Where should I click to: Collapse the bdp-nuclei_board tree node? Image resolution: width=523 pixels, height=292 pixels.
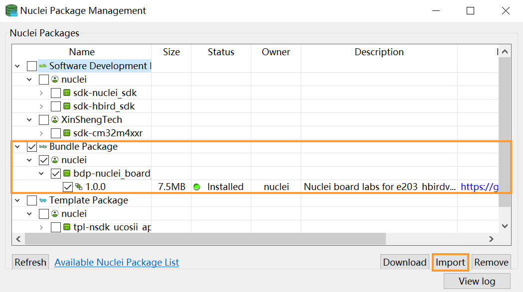coord(41,174)
